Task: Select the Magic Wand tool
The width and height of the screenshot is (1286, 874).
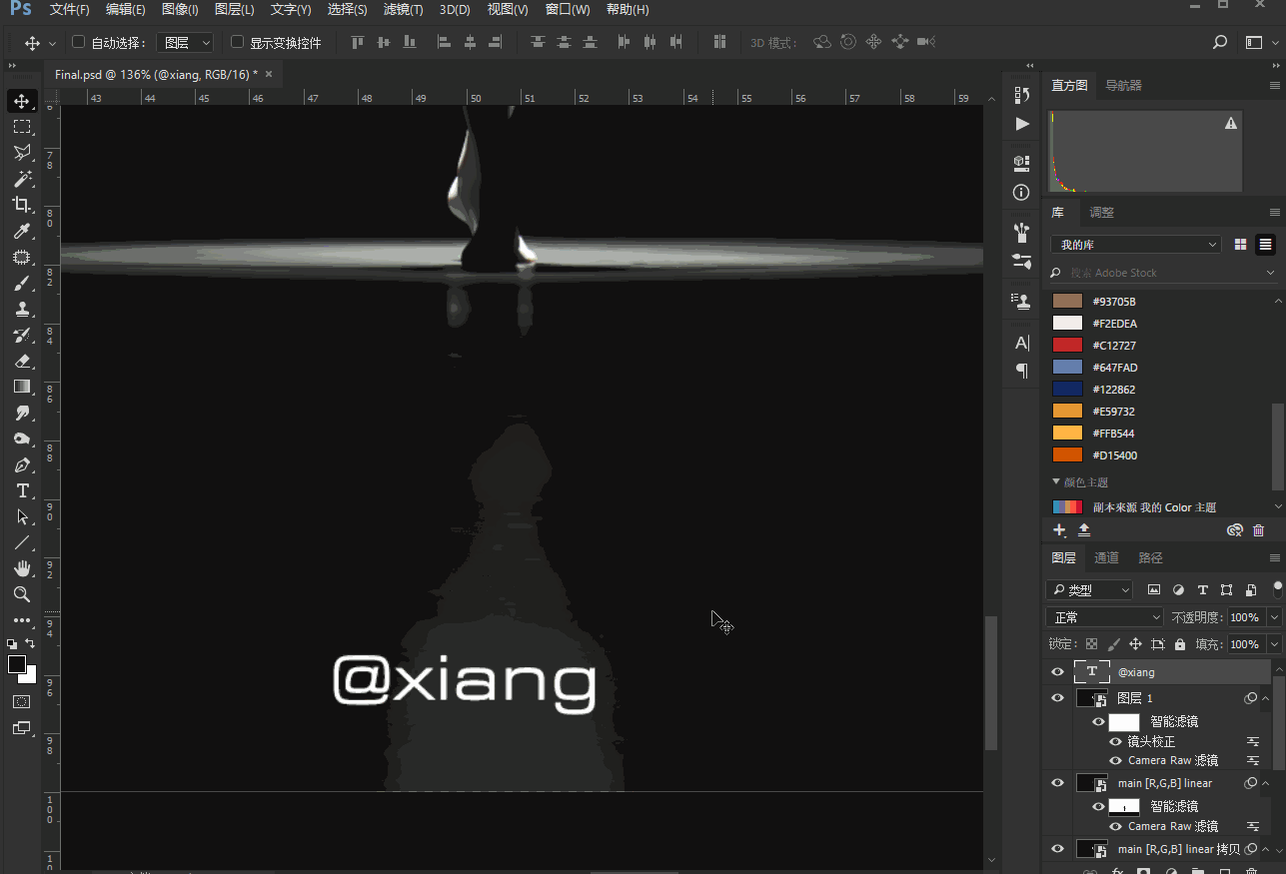Action: (x=22, y=179)
